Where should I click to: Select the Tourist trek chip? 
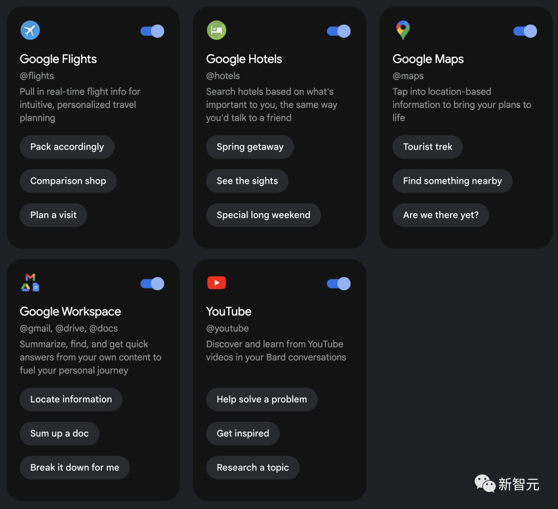pos(427,147)
